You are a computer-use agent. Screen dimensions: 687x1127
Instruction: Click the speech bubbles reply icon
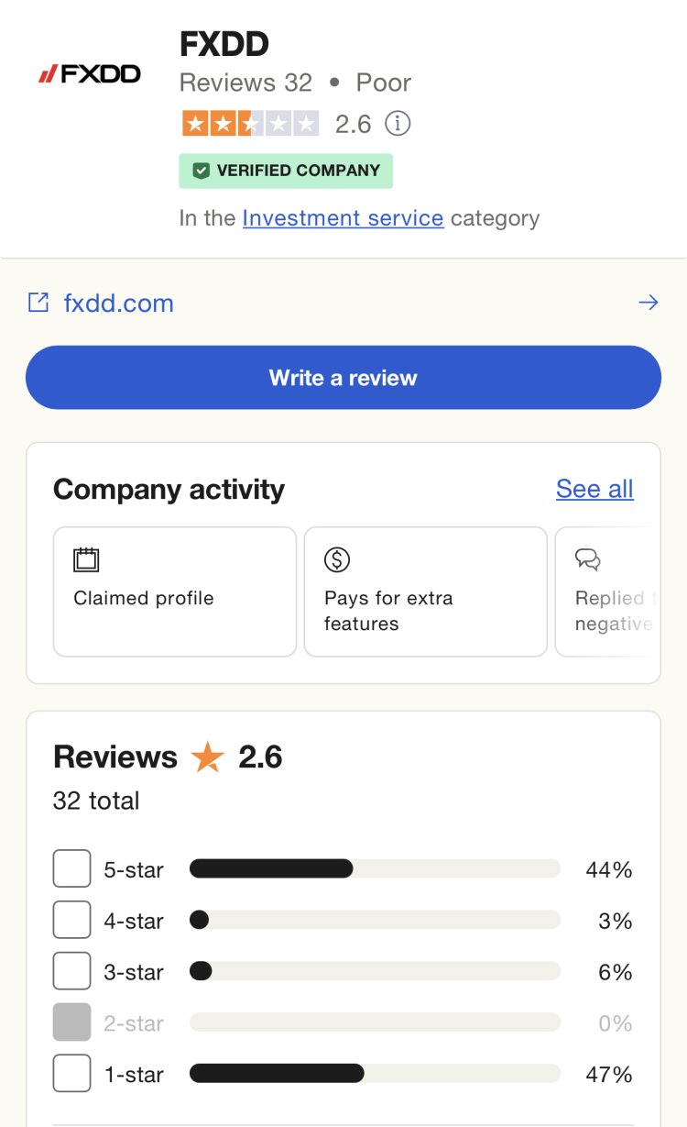click(588, 559)
